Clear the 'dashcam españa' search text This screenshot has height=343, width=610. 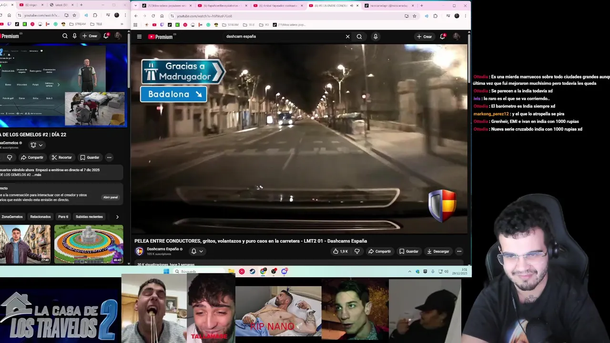point(347,37)
